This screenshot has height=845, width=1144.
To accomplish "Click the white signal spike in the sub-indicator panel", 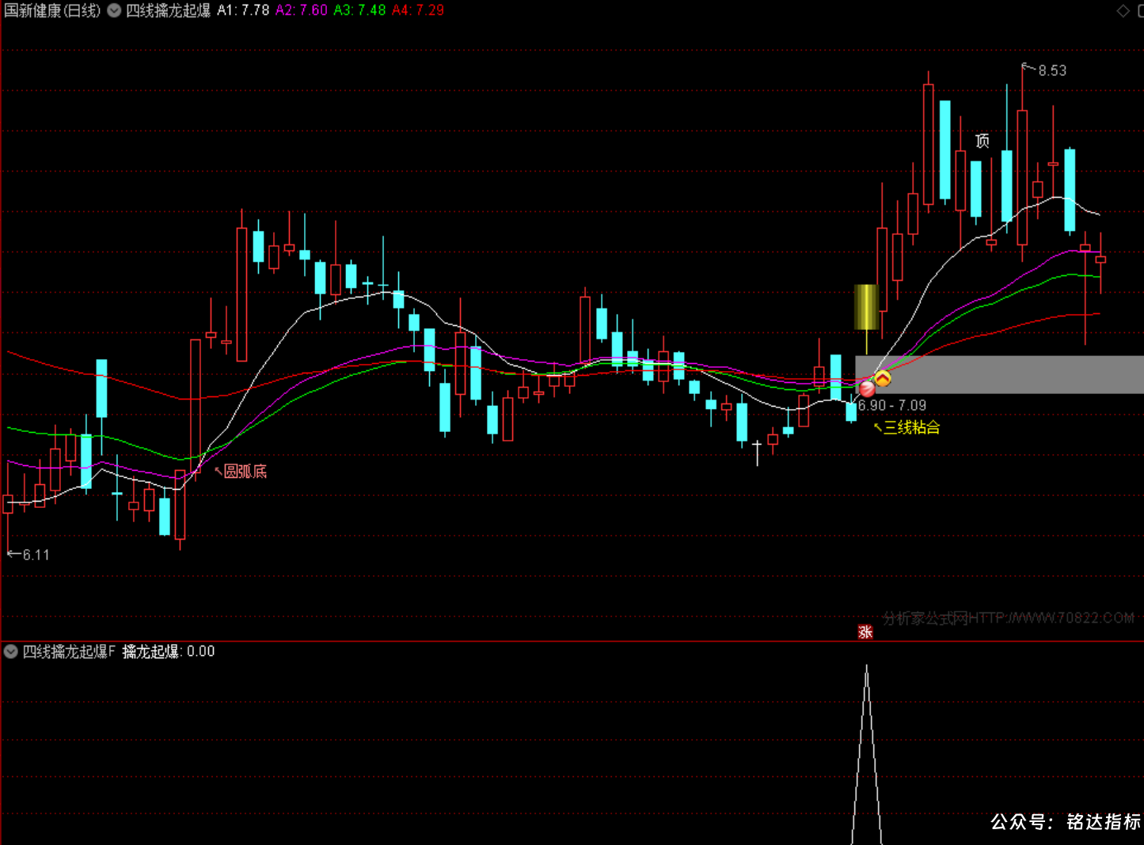I will click(x=867, y=754).
